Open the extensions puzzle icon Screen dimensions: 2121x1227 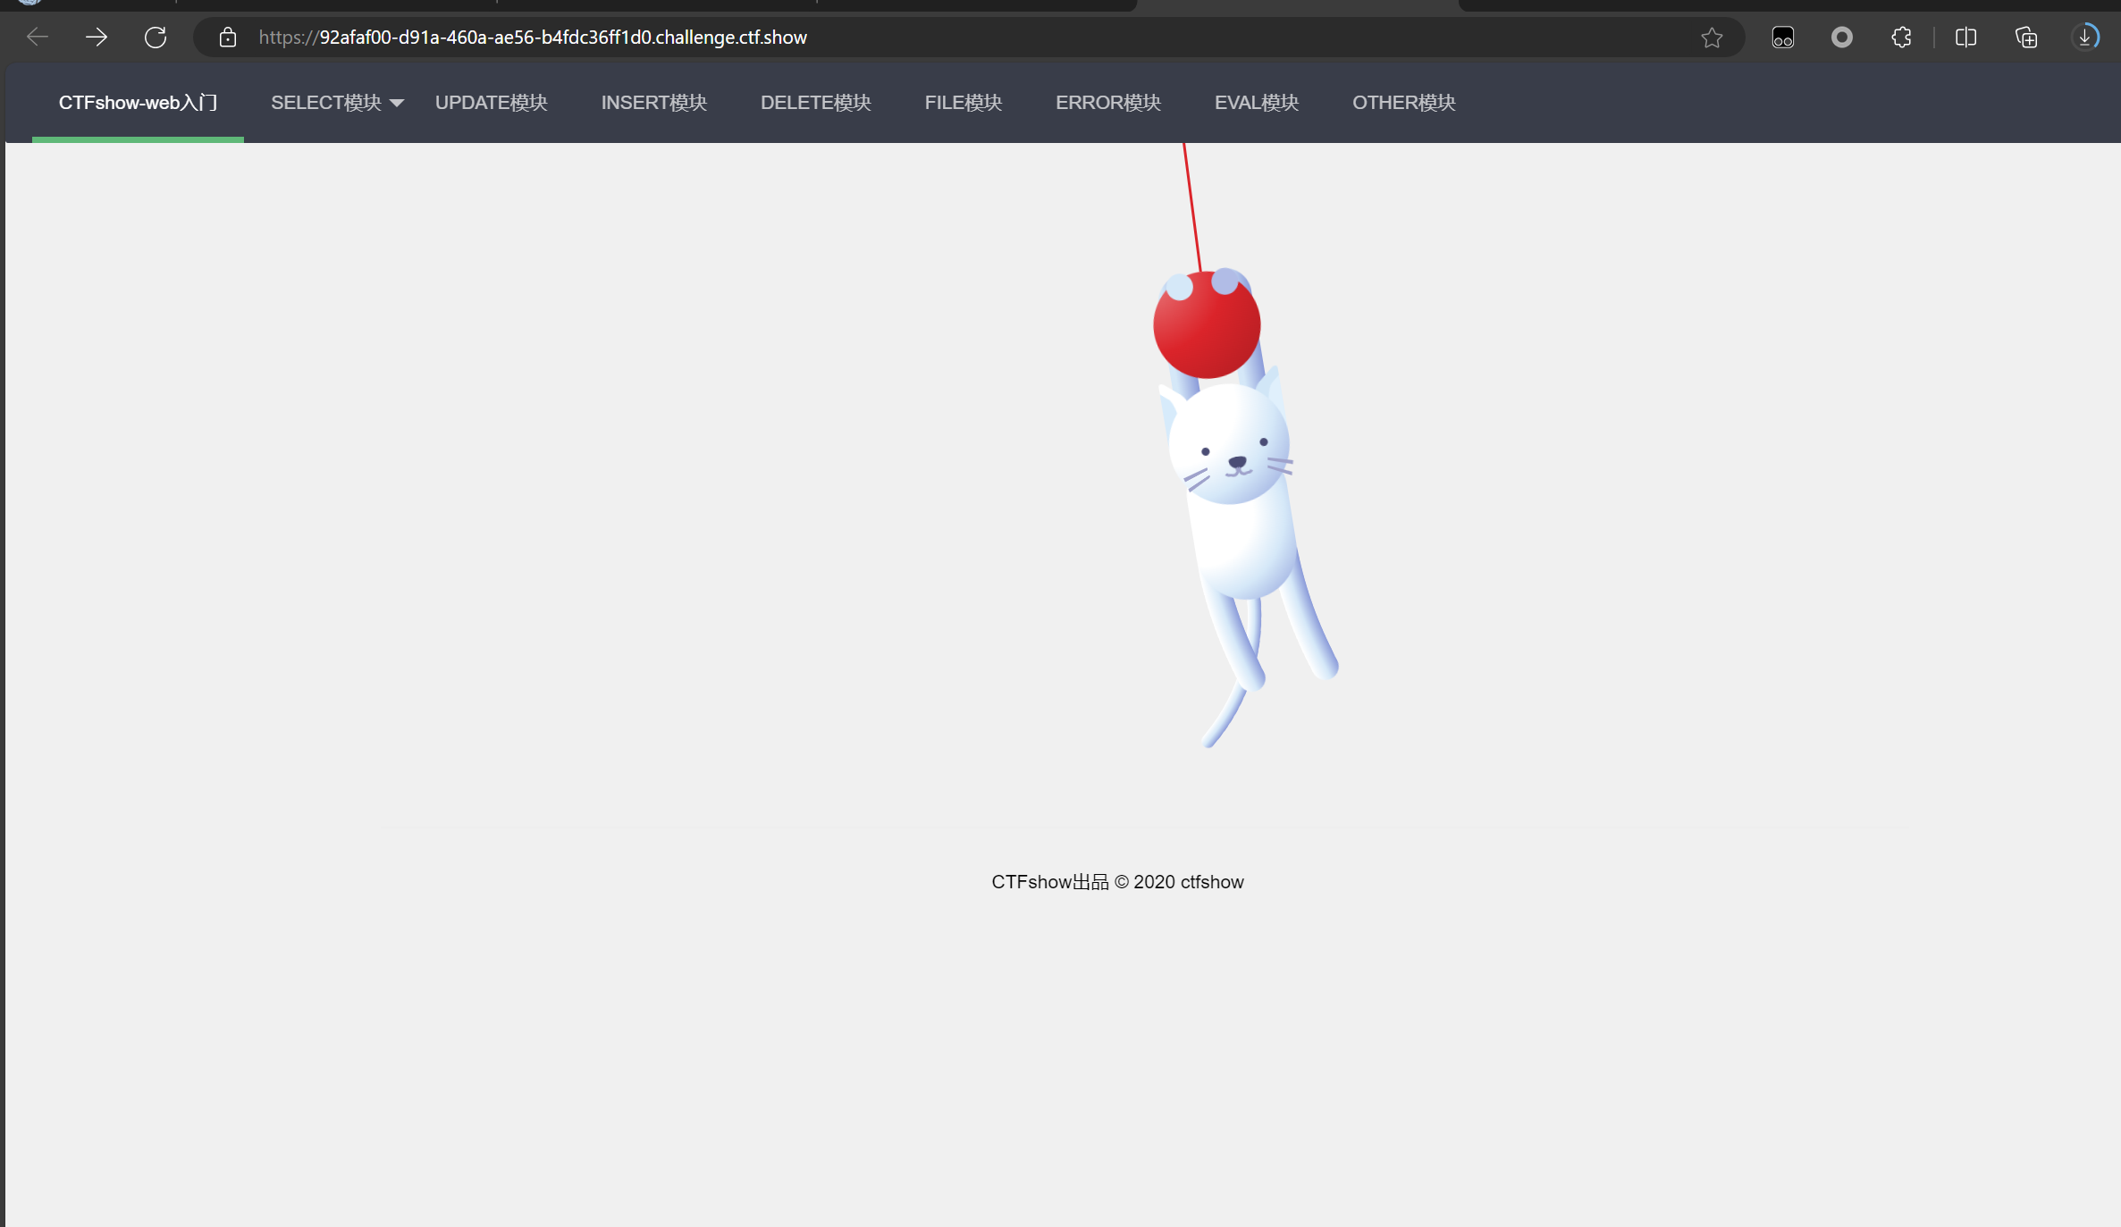tap(1901, 38)
